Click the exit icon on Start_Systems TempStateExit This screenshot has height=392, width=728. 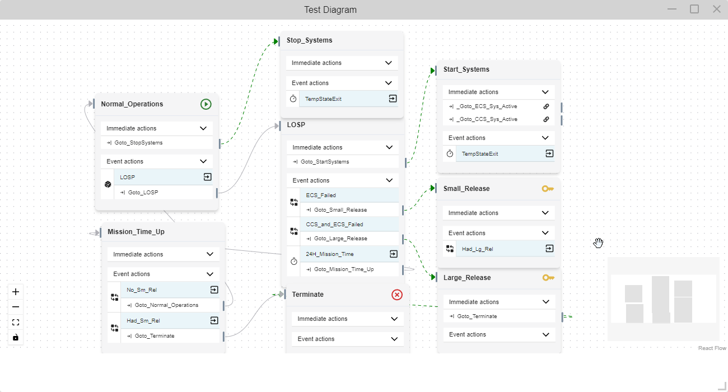[x=549, y=153]
